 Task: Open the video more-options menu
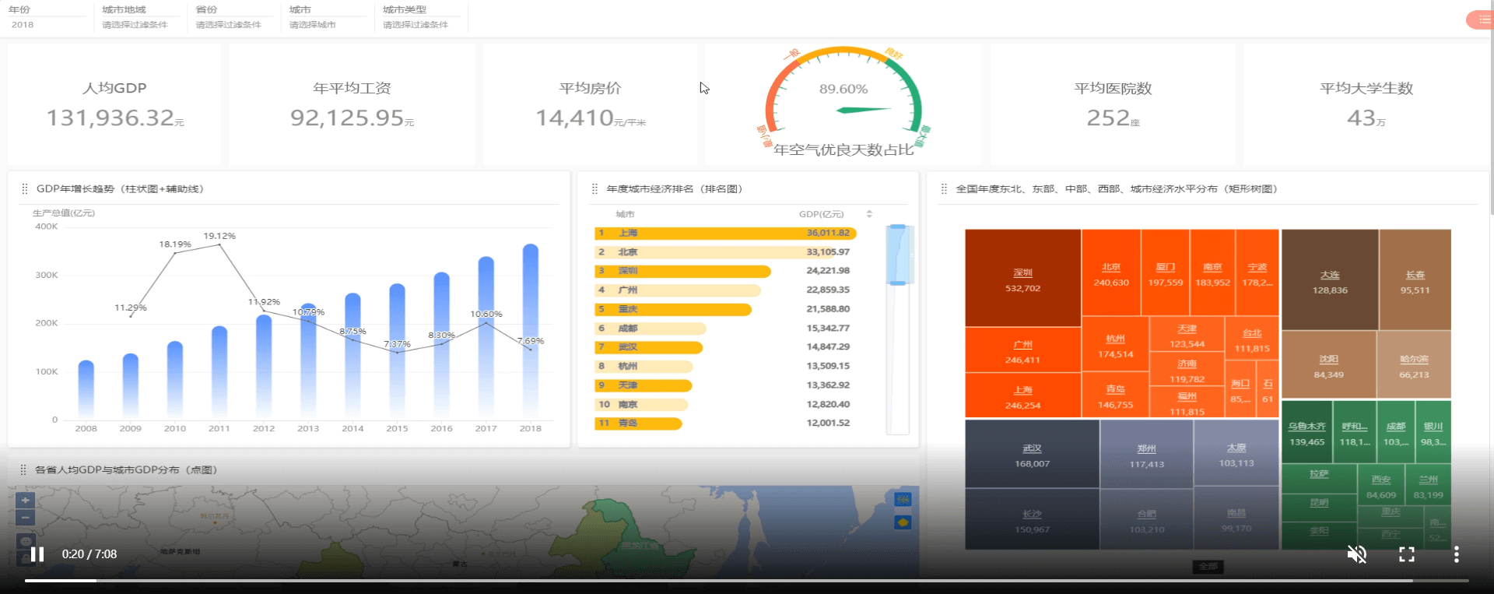coord(1456,554)
